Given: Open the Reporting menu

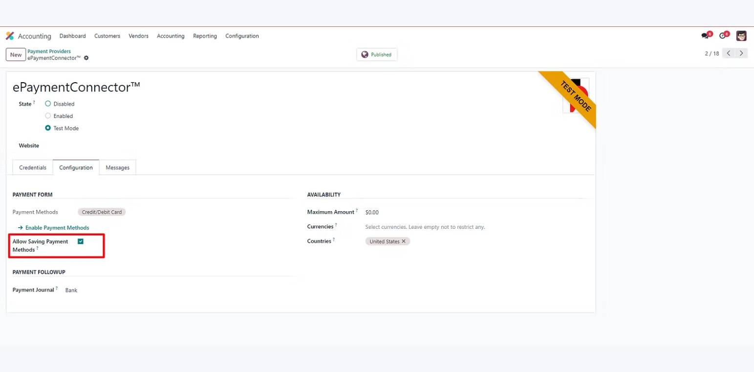Looking at the screenshot, I should point(205,36).
